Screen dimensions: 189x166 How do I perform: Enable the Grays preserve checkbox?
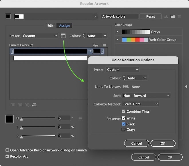124,130
